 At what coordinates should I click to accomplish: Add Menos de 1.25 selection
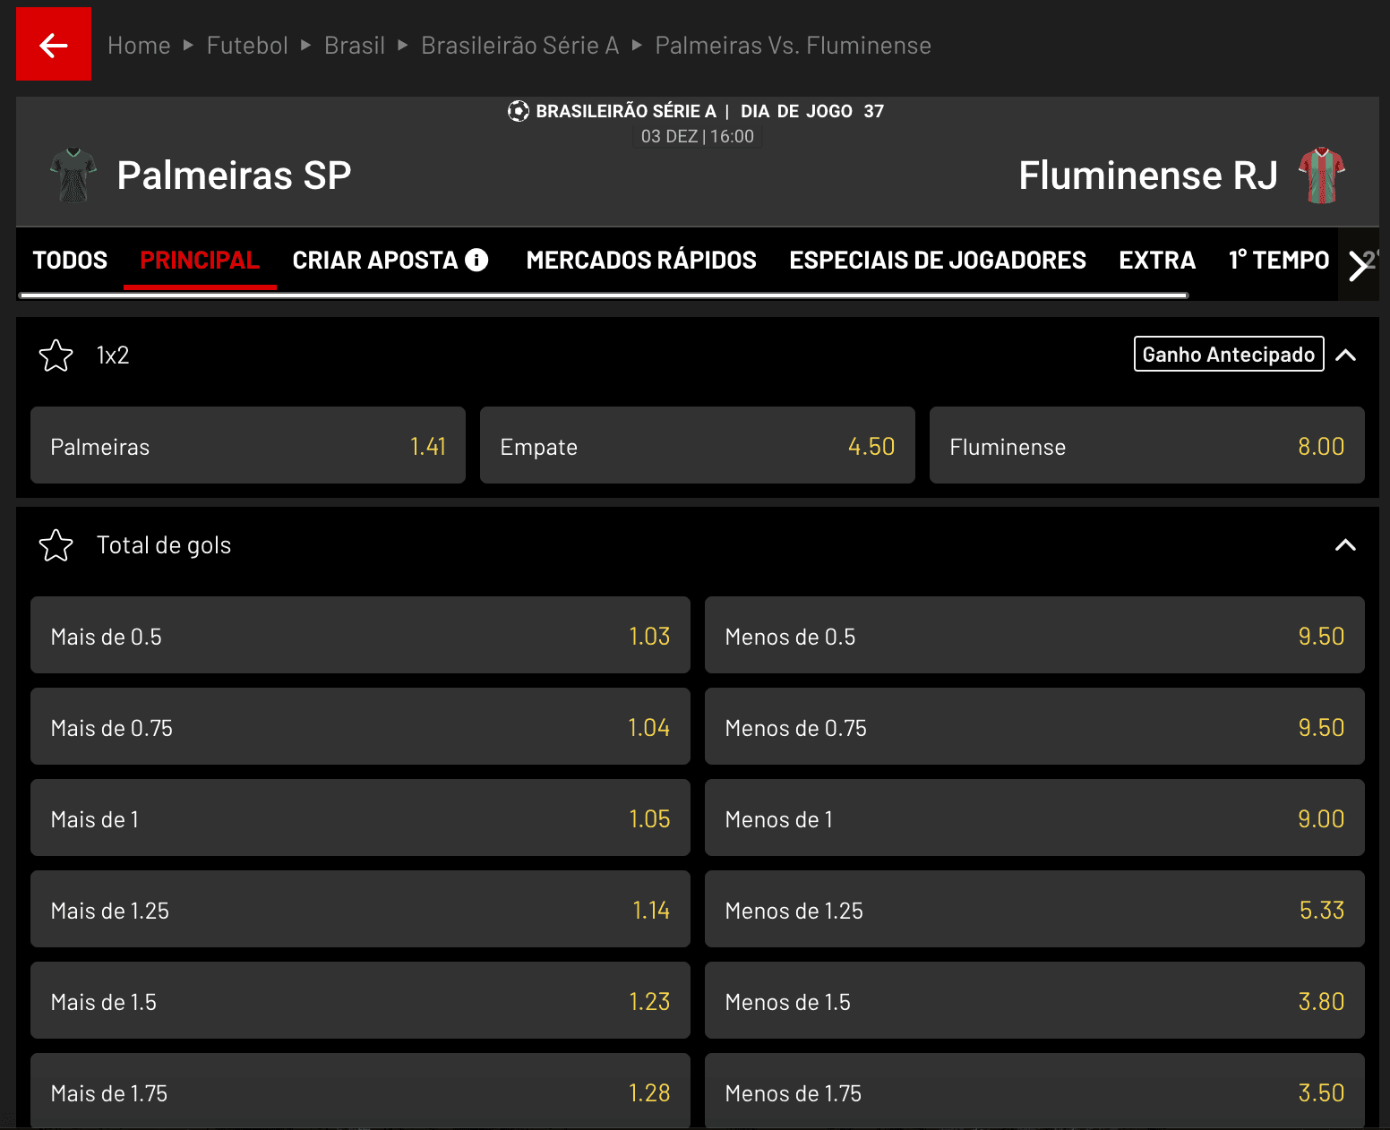coord(1034,909)
